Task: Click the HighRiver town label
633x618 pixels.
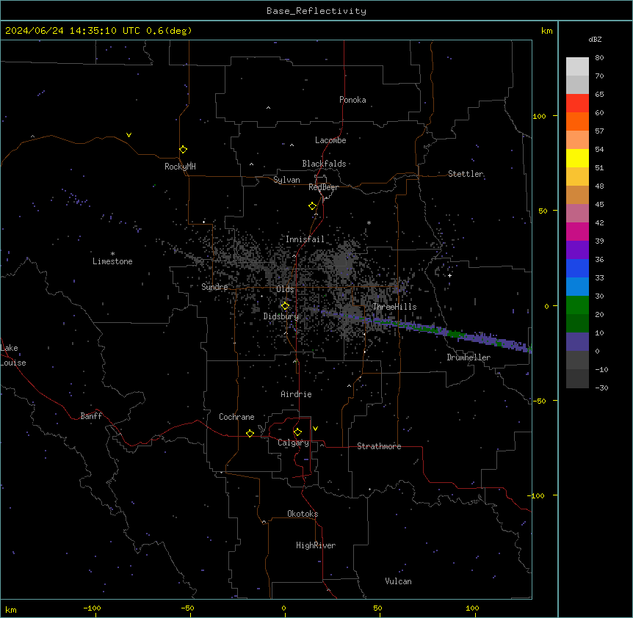Action: [x=316, y=545]
